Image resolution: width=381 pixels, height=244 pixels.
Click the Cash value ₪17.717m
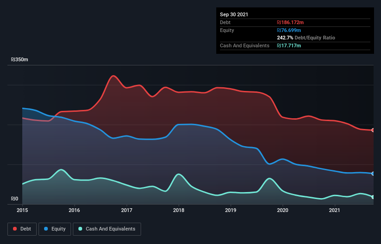[x=289, y=45]
